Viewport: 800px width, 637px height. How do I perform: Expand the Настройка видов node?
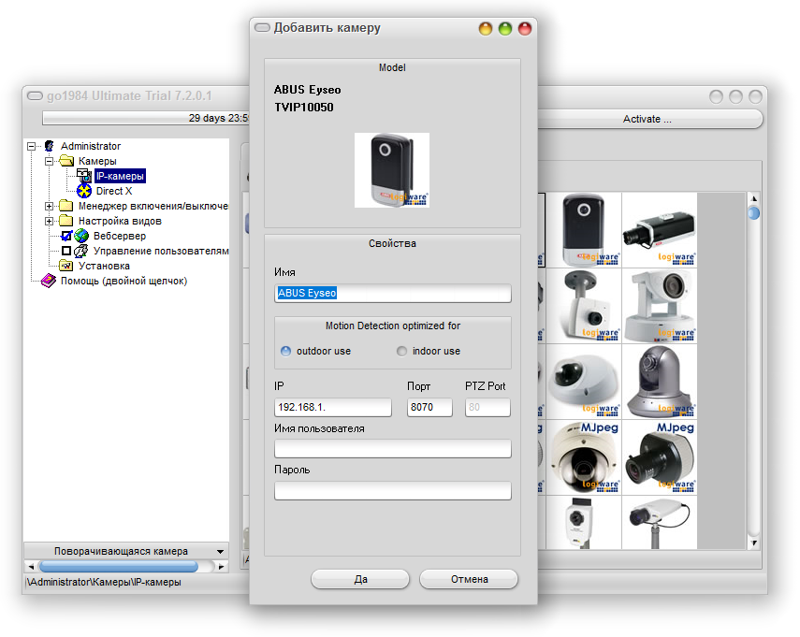pyautogui.click(x=49, y=222)
